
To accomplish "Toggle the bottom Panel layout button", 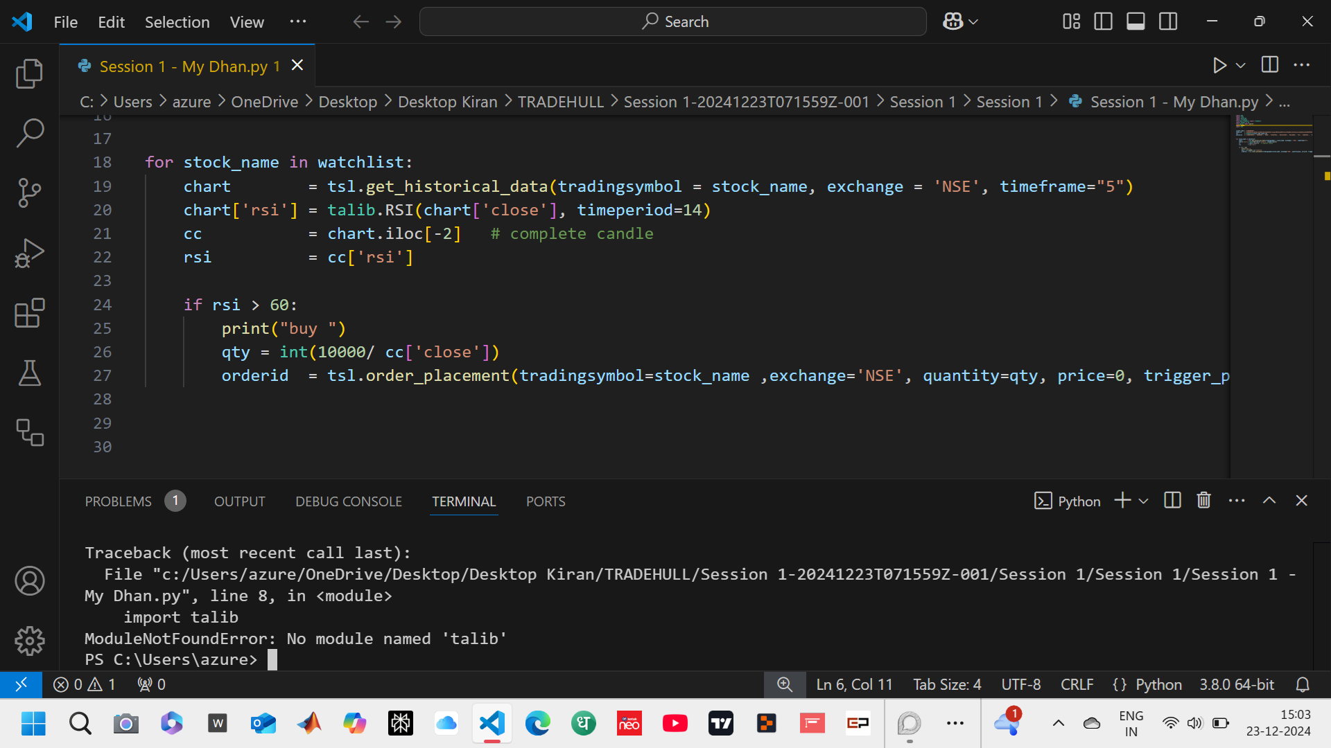I will (x=1136, y=21).
